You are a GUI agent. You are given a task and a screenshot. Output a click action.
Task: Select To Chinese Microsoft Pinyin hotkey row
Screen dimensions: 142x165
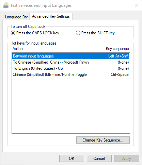tap(71, 62)
